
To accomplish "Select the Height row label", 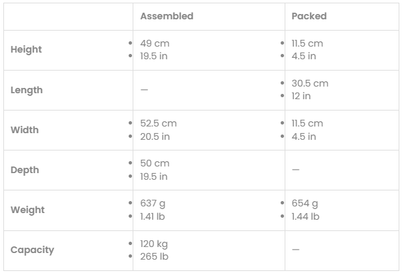I will point(26,50).
